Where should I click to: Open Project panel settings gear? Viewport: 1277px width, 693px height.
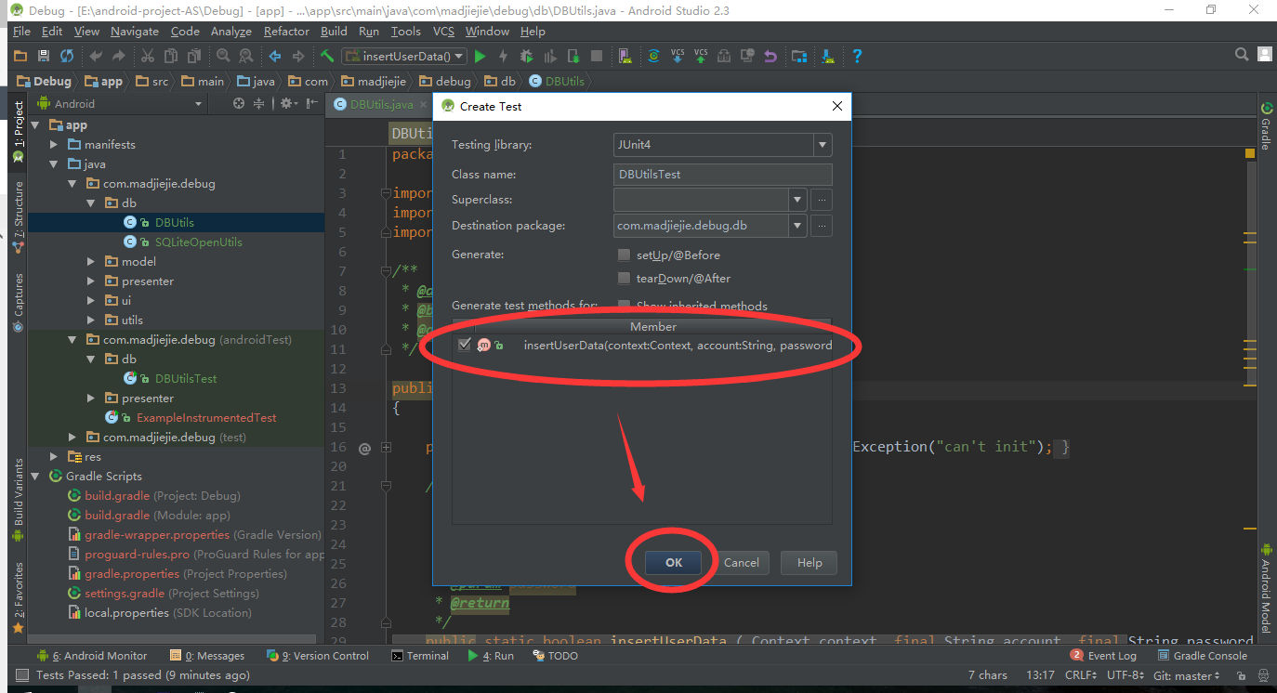pos(287,104)
